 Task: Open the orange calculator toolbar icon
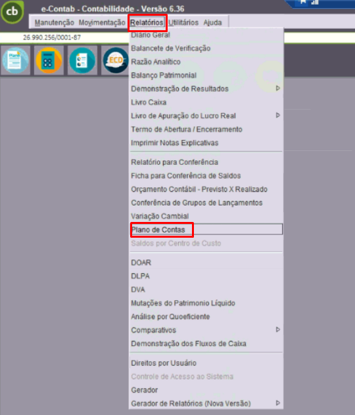coord(49,60)
